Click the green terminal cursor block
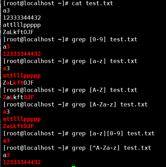166x167 pixels. click(x=74, y=166)
